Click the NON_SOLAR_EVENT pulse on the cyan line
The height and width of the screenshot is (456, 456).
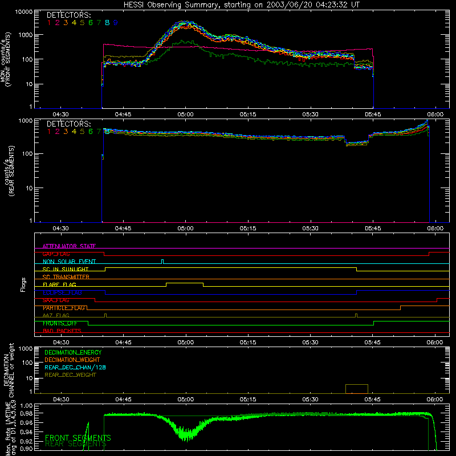(x=162, y=262)
